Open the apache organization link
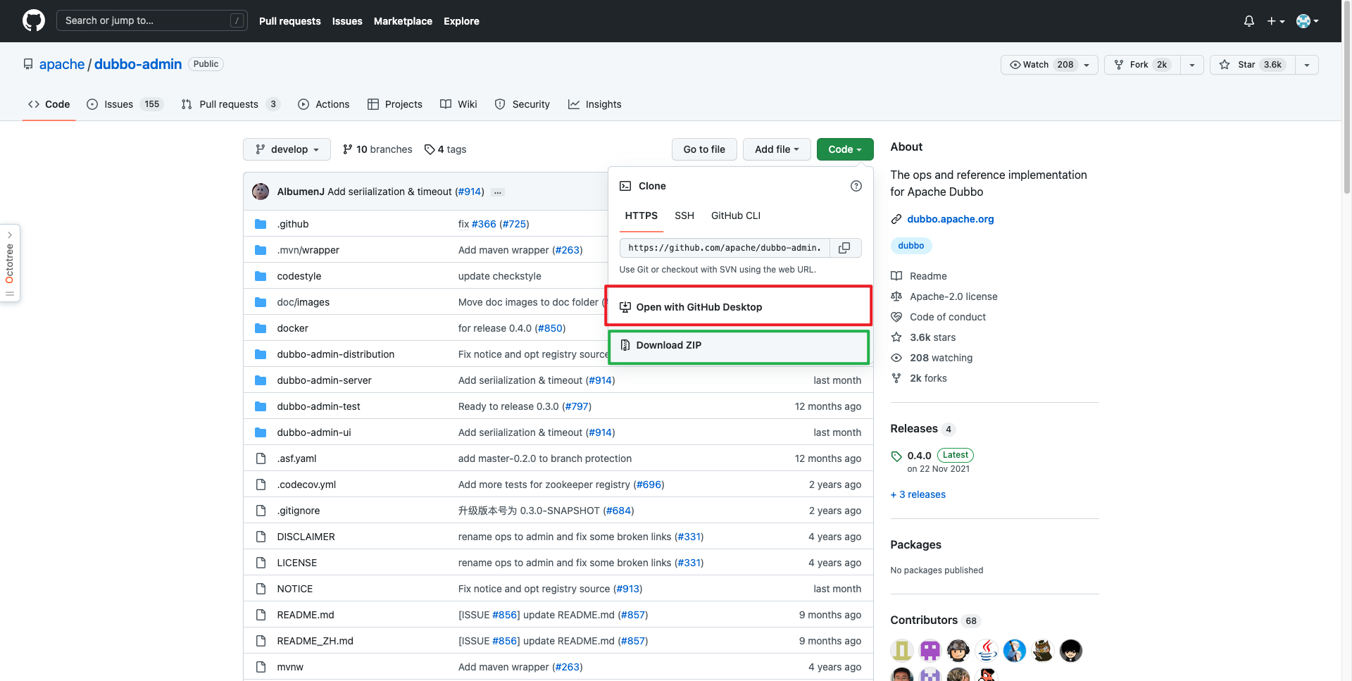The width and height of the screenshot is (1352, 681). click(x=62, y=64)
